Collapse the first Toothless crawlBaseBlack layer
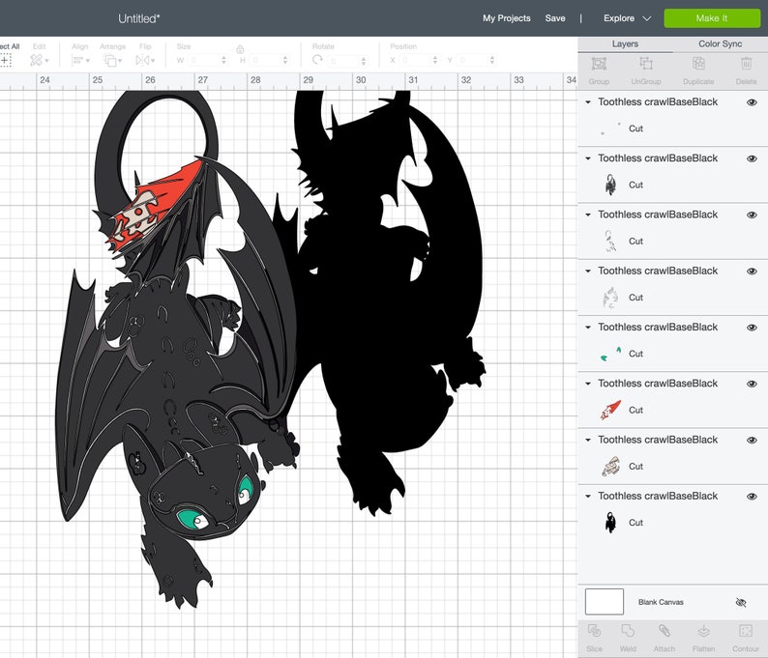 coord(588,101)
